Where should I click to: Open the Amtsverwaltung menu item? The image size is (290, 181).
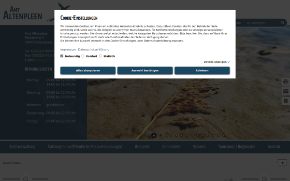click(x=22, y=147)
